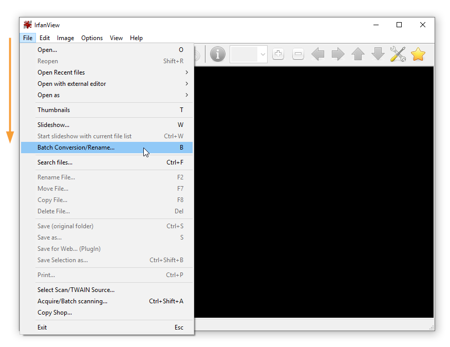450x347 pixels.
Task: Click Save (original folder) entry
Action: coord(107,226)
